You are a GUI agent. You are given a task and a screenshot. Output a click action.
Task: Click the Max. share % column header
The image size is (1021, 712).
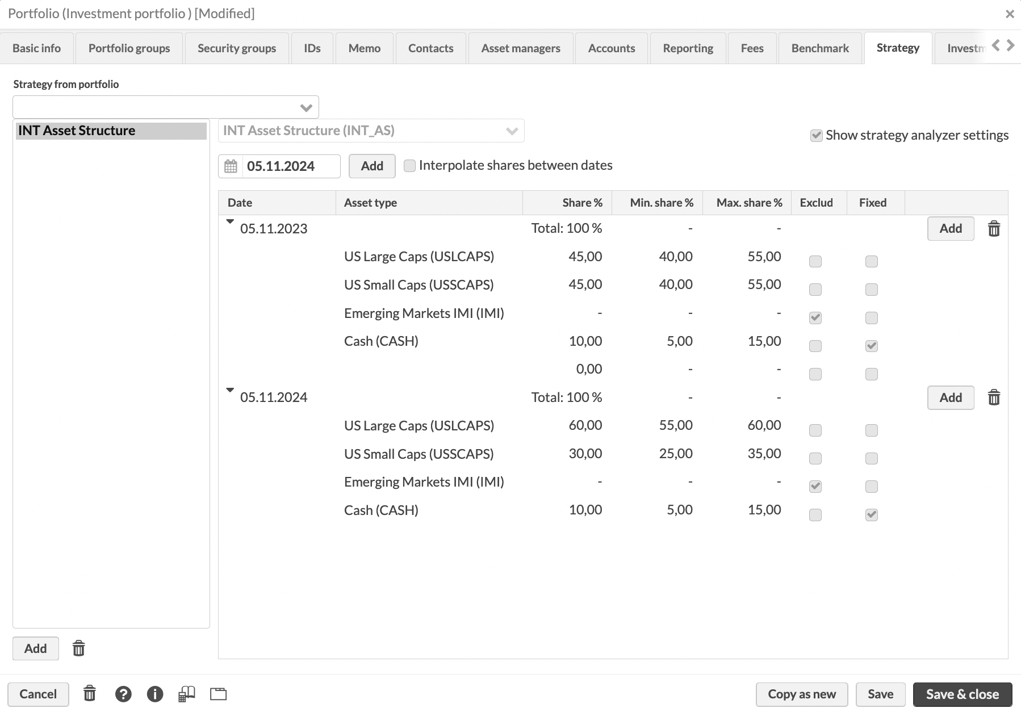click(747, 203)
